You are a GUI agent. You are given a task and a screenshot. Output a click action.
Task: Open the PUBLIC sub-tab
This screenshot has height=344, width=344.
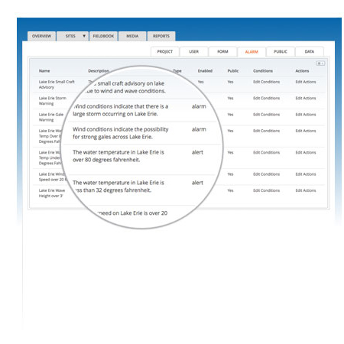pos(281,51)
